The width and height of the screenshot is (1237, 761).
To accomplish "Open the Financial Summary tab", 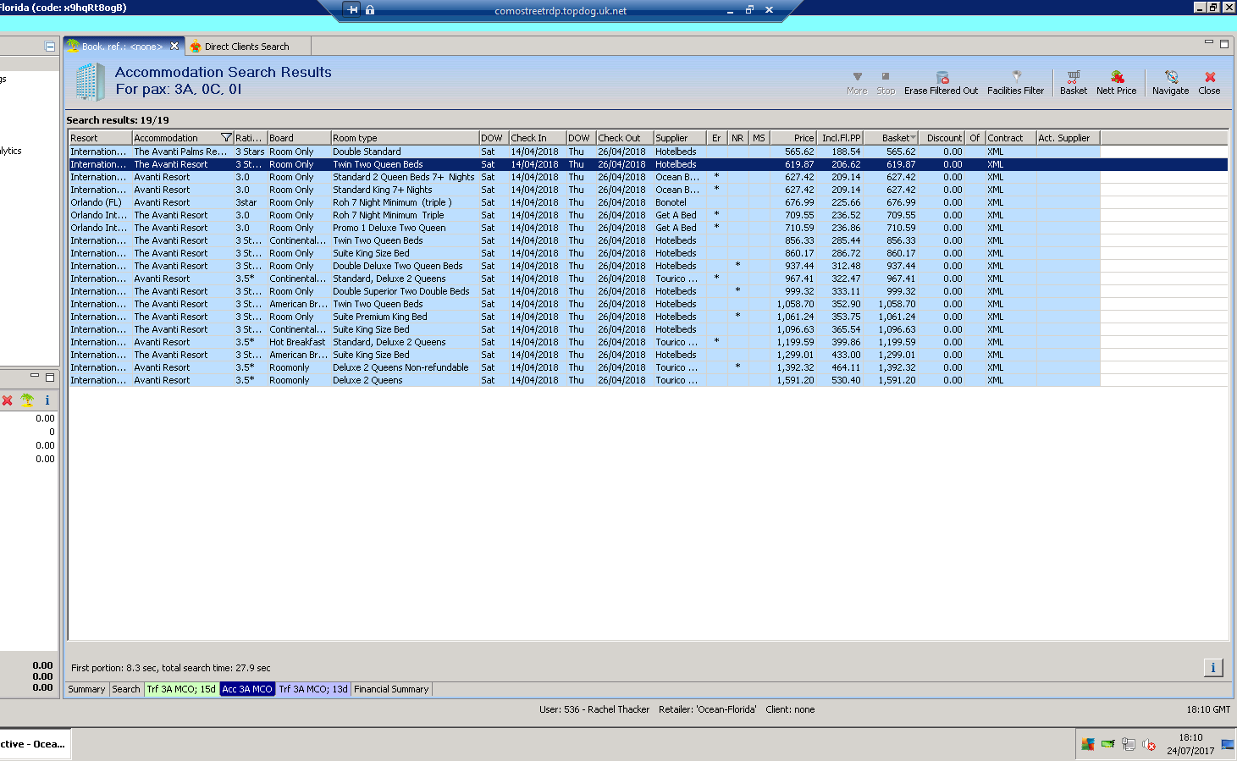I will (x=391, y=689).
